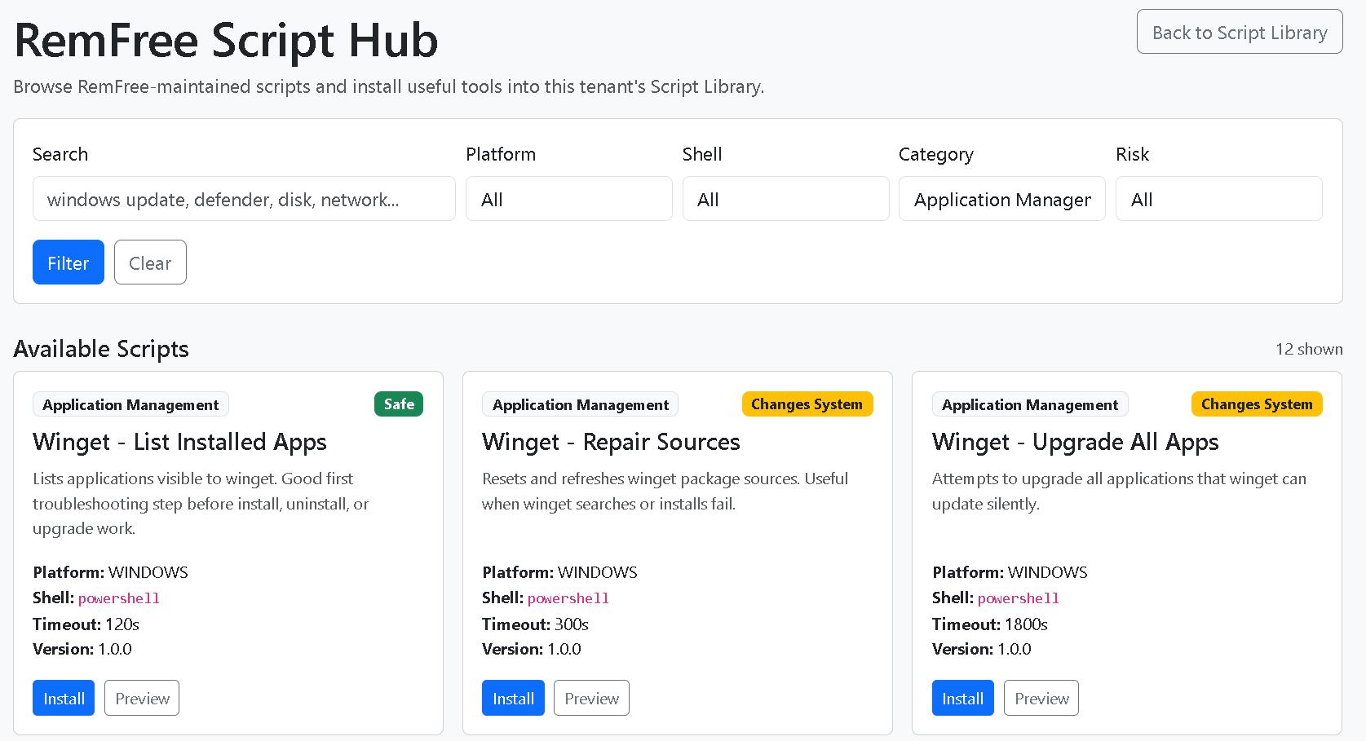Open the Shell dropdown
This screenshot has height=741, width=1366.
[x=785, y=199]
